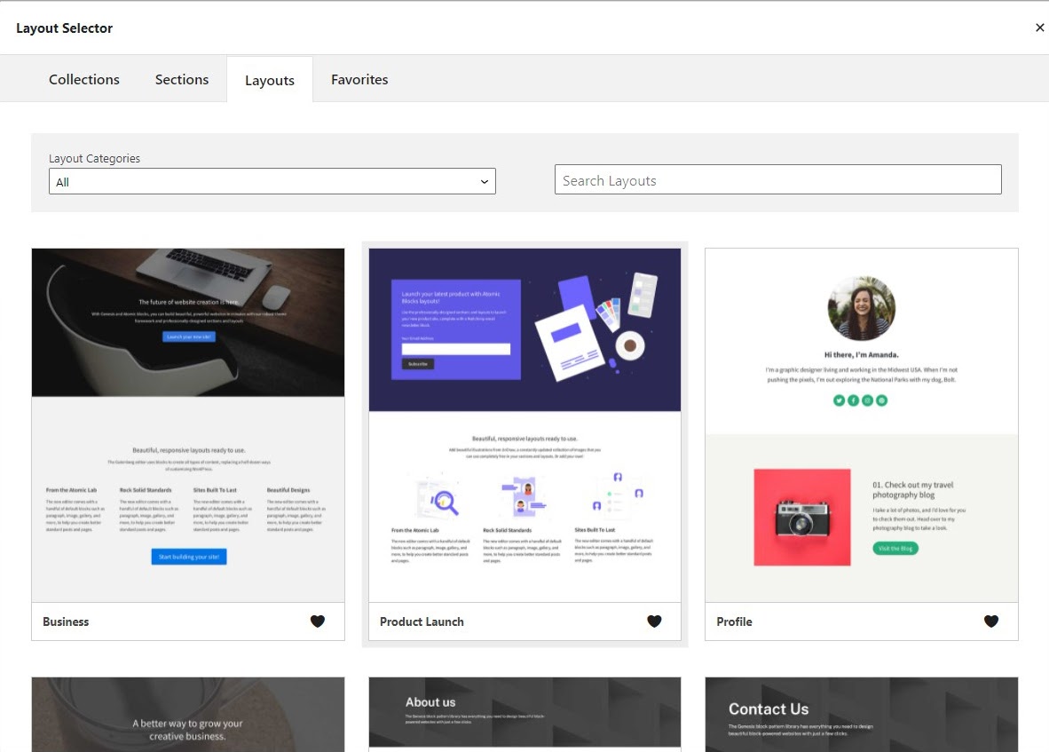Open the Sections tab
Image resolution: width=1049 pixels, height=752 pixels.
point(182,79)
